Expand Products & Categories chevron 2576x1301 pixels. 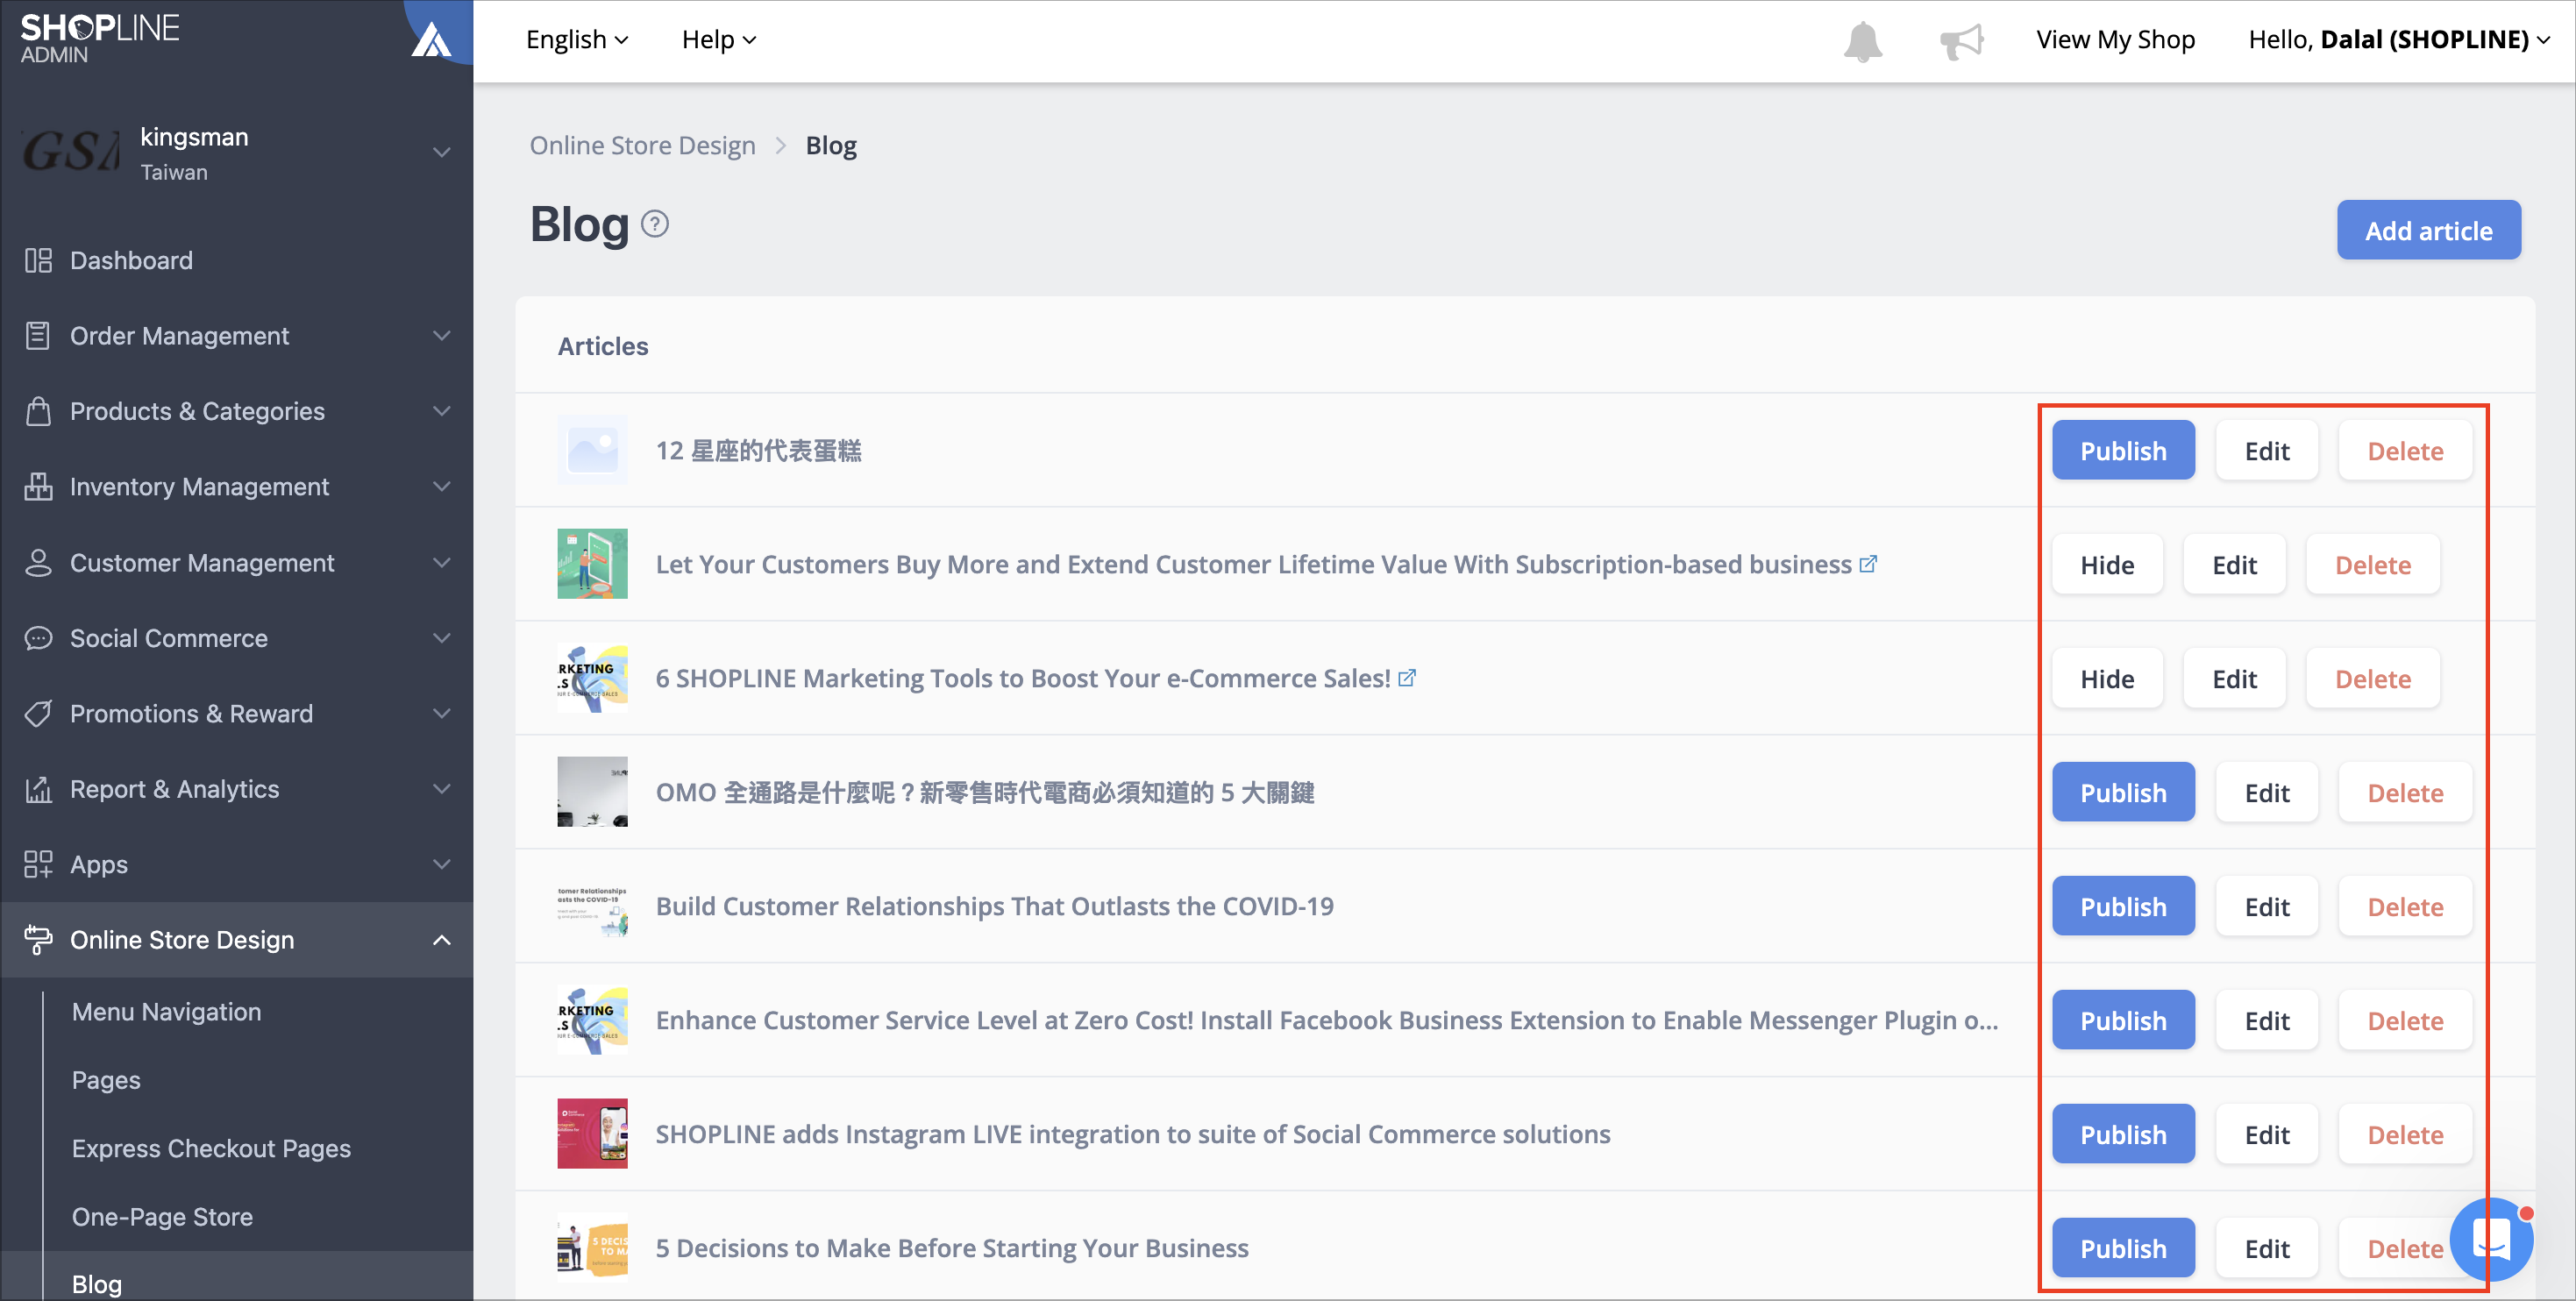441,411
